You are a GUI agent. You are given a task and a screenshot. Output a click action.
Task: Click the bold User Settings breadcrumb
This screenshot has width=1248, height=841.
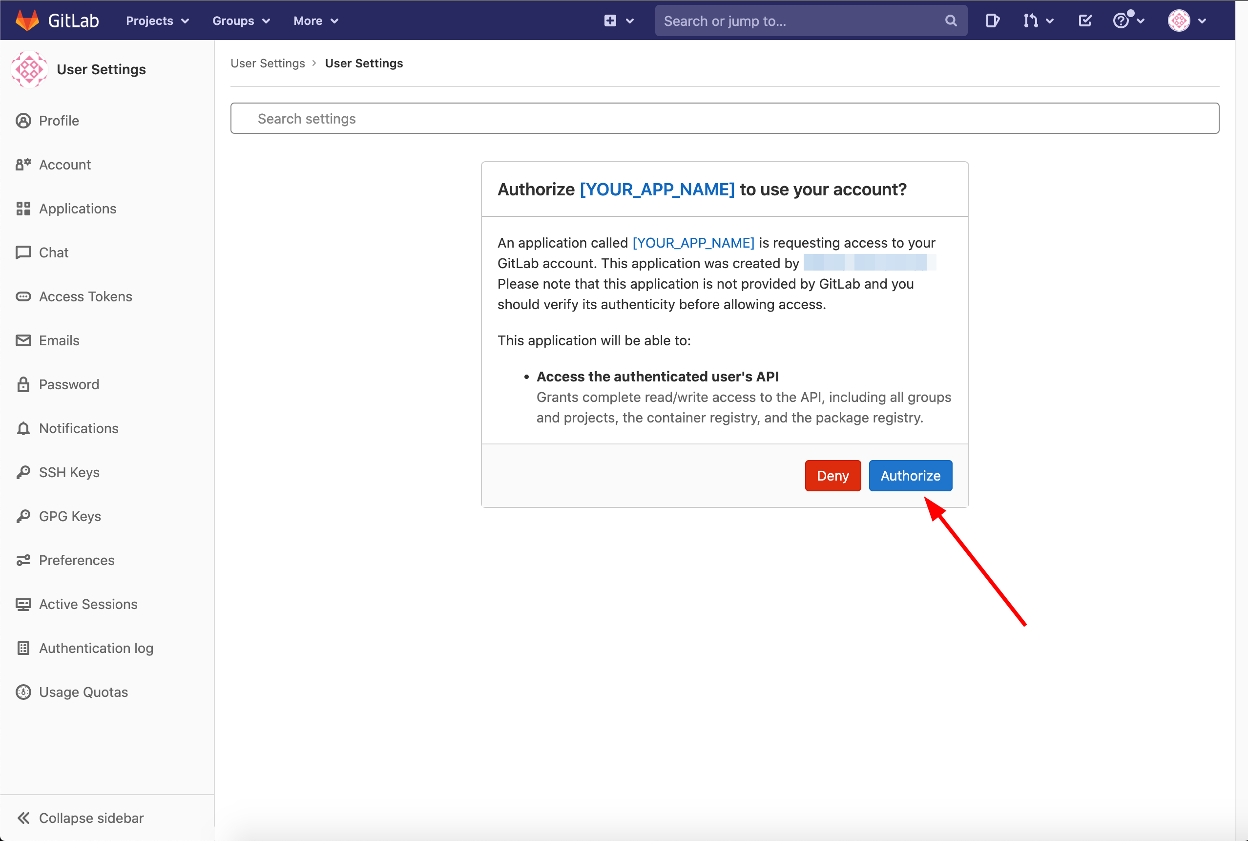pyautogui.click(x=364, y=63)
